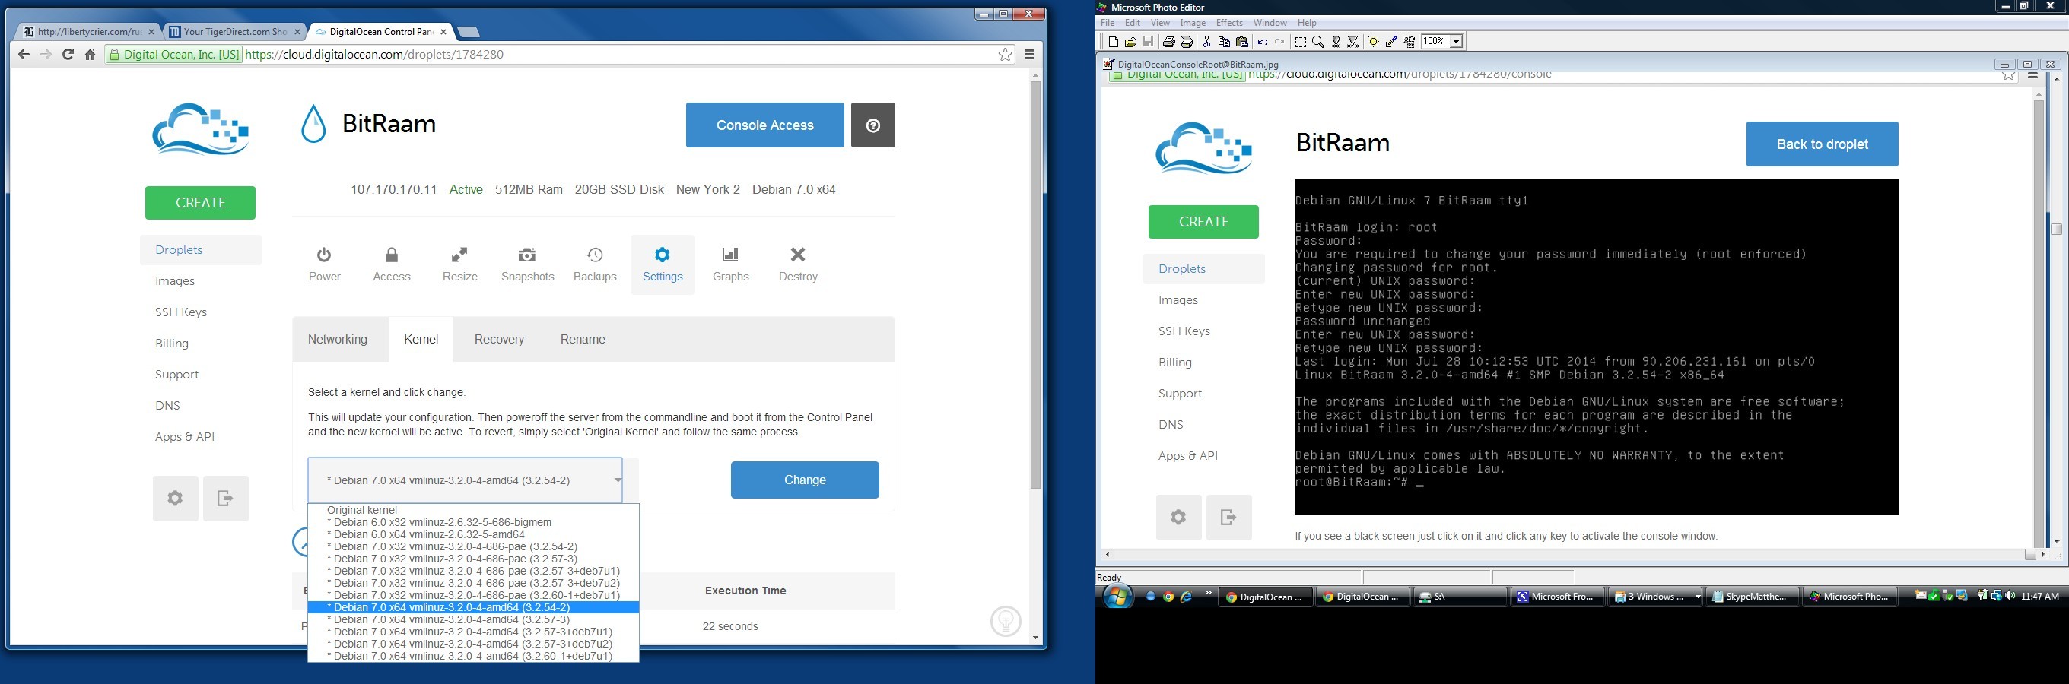The height and width of the screenshot is (684, 2069).
Task: Open Billing in Chrome sidebar
Action: [x=172, y=344]
